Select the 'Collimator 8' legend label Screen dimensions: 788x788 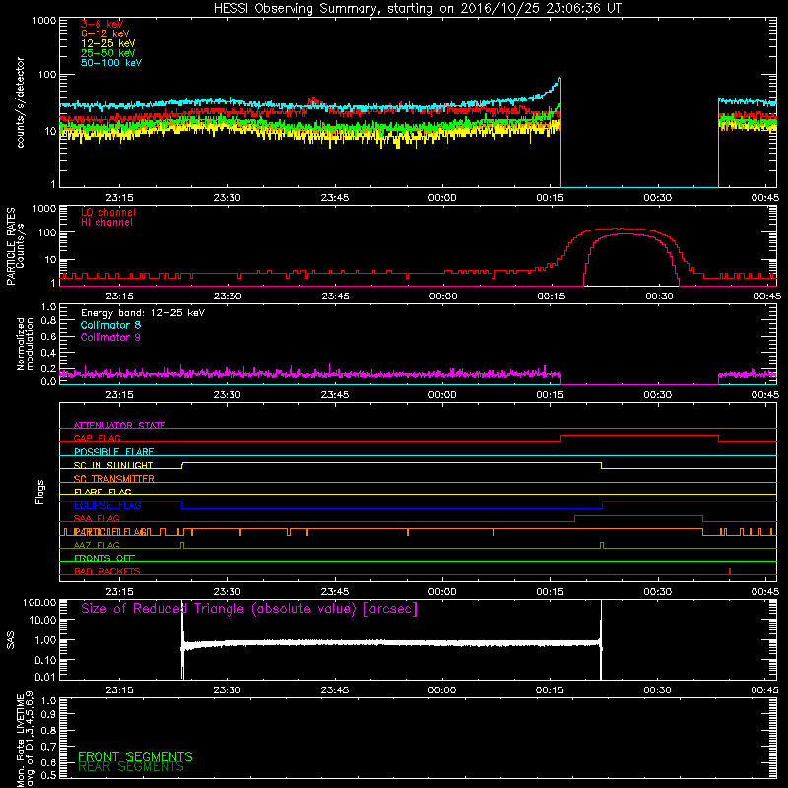(x=110, y=325)
